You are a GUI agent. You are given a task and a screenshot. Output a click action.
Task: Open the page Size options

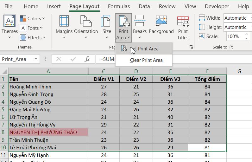click(107, 27)
